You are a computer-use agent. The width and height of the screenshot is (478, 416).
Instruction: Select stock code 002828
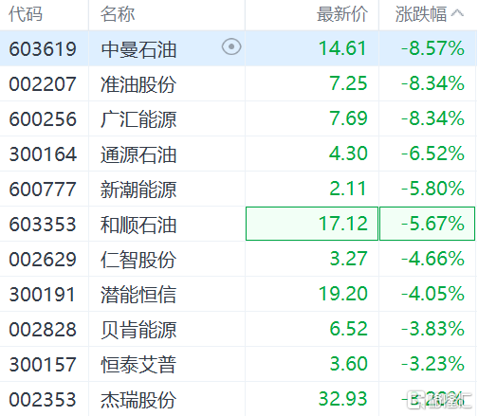pyautogui.click(x=43, y=330)
